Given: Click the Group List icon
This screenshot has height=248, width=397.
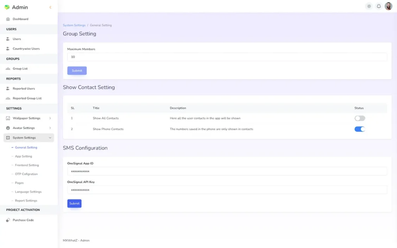Looking at the screenshot, I should [8, 69].
